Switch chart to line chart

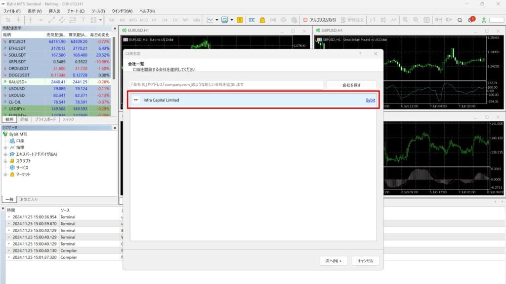pyautogui.click(x=394, y=20)
